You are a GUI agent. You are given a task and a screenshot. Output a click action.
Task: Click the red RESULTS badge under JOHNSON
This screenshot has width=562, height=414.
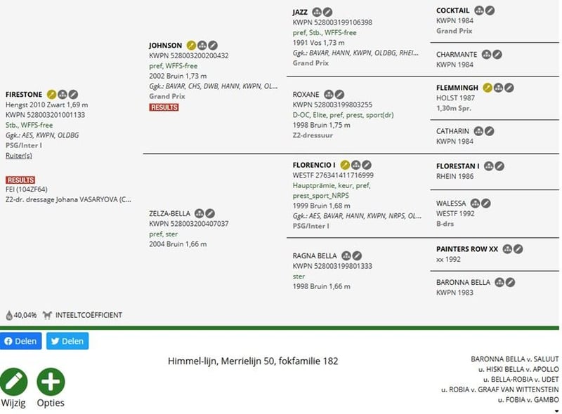coord(164,107)
